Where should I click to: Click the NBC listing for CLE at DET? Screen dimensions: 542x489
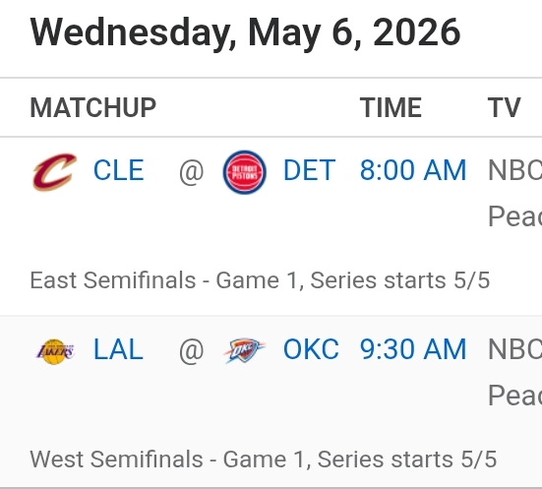coord(514,170)
